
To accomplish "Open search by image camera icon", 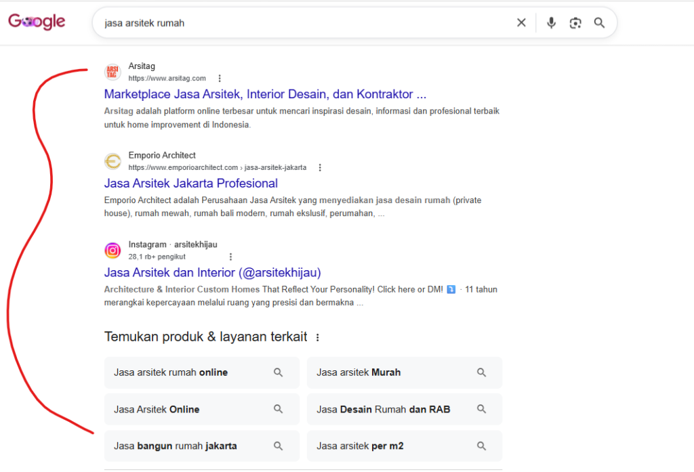I will click(x=575, y=23).
